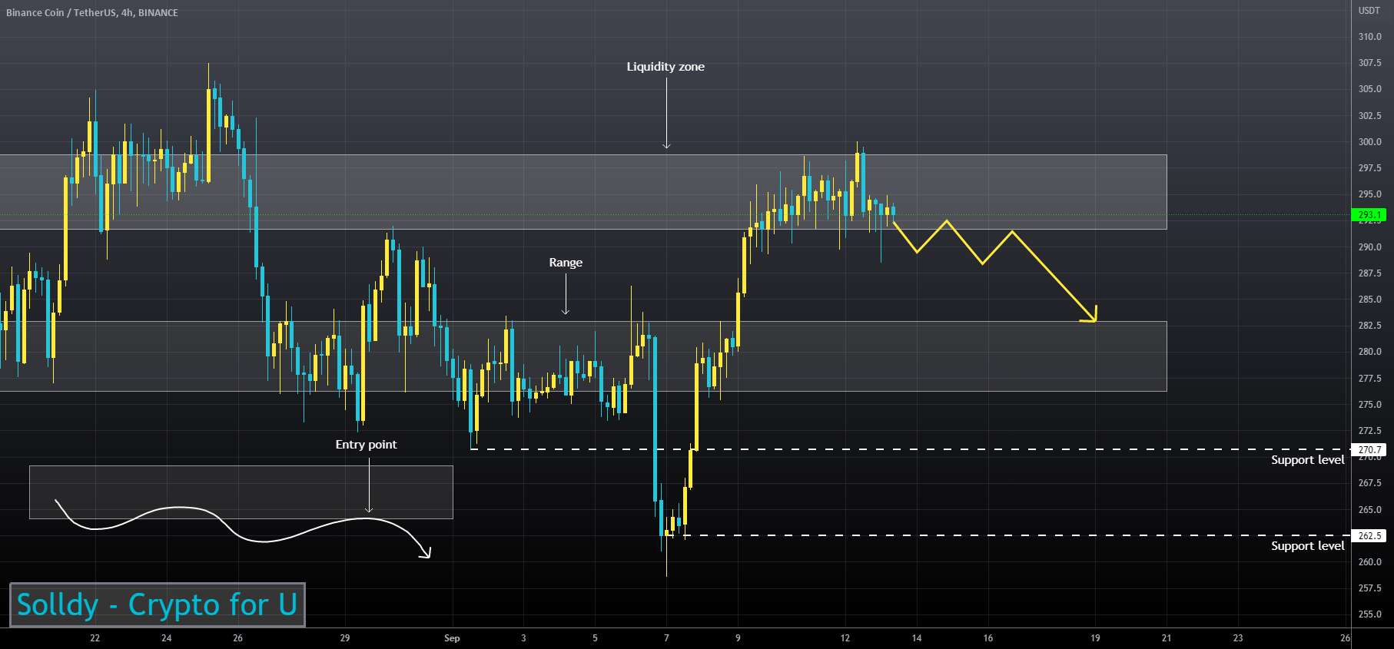Click the 275.0 price axis label
The image size is (1394, 649).
click(1369, 405)
